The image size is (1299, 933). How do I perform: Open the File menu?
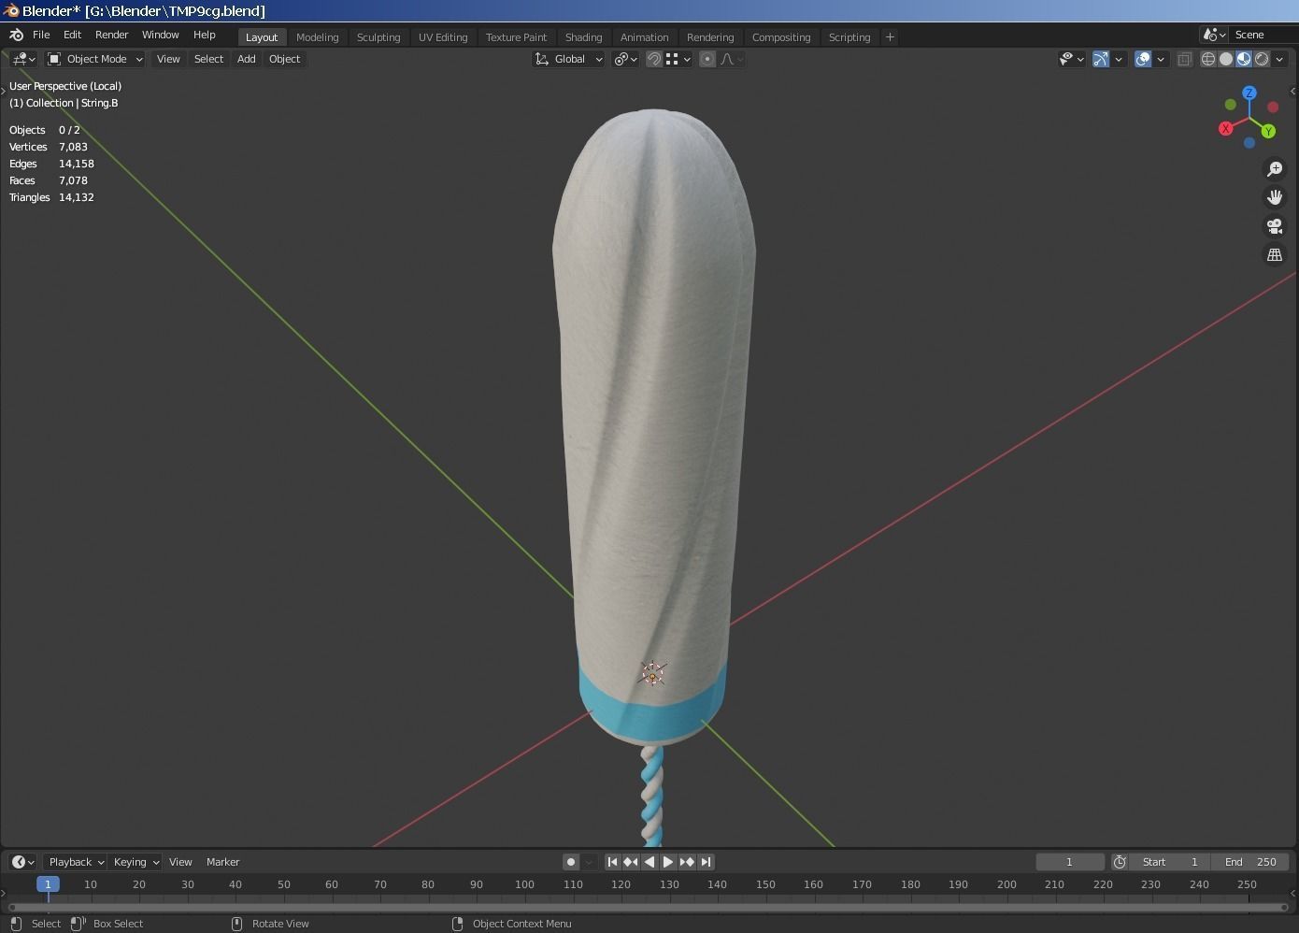coord(41,35)
